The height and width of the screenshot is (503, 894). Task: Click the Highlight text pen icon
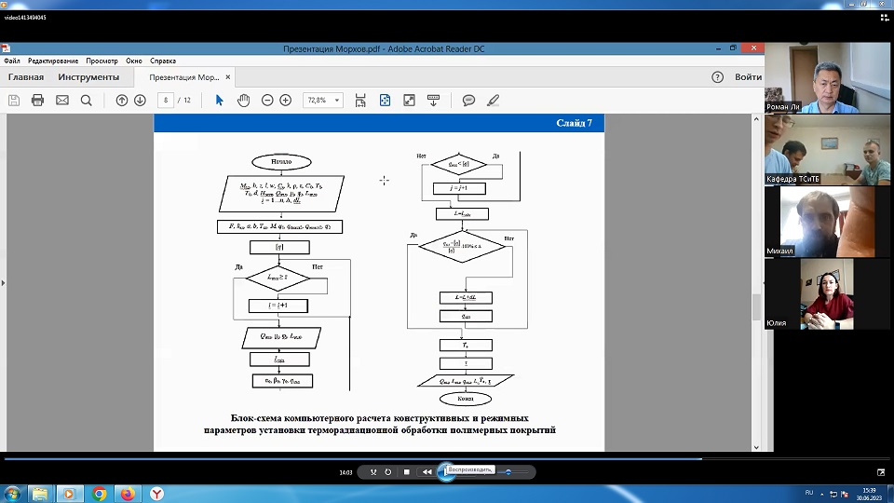tap(494, 101)
